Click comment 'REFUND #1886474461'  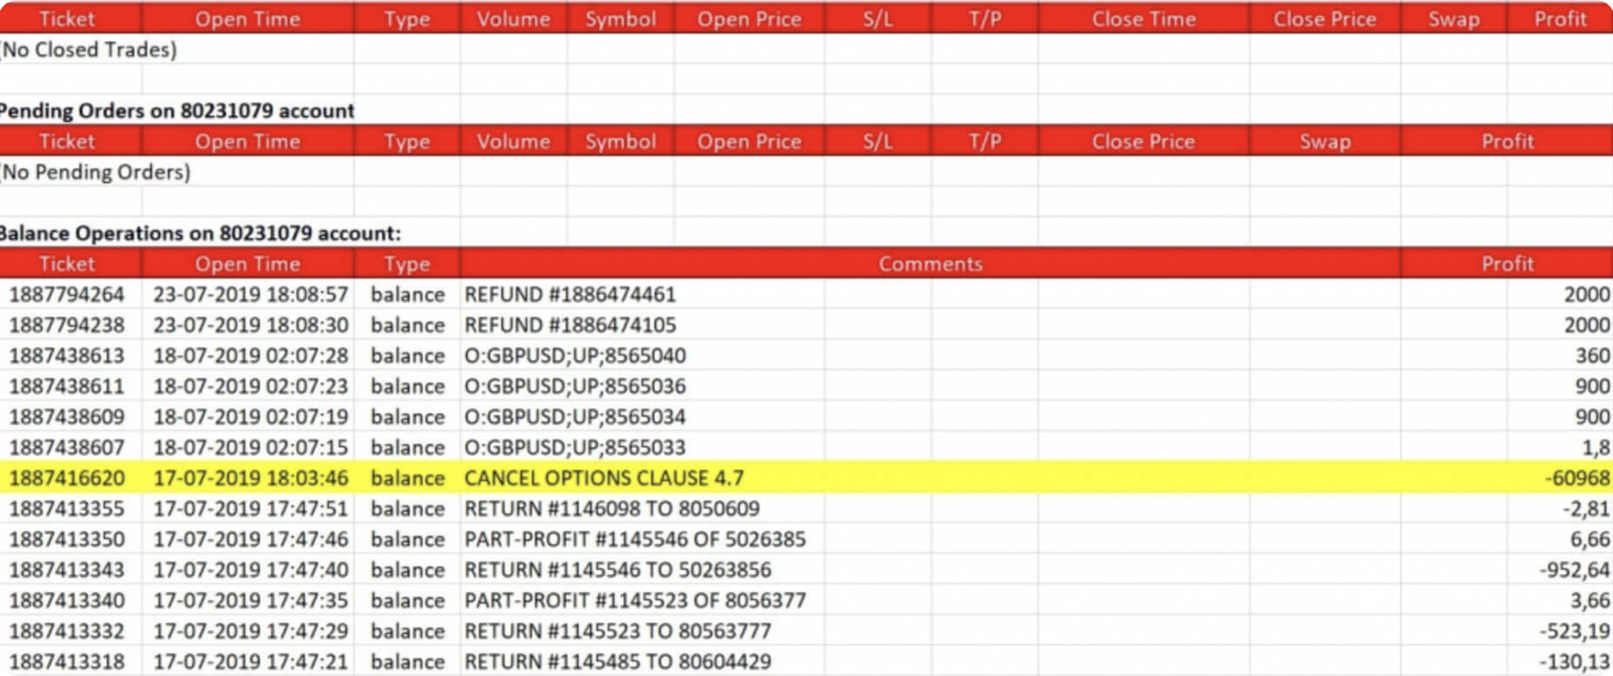570,295
